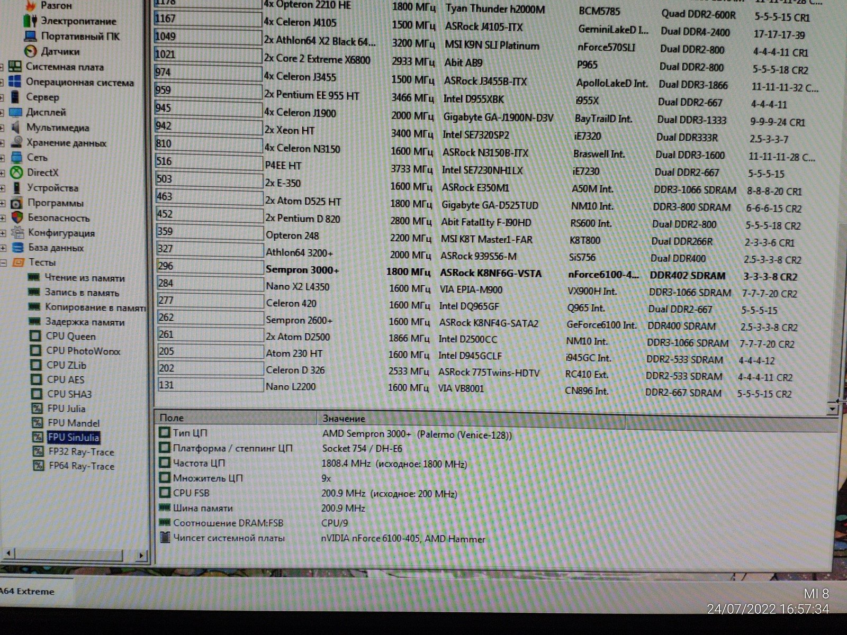Open the Копирование в памяти benchmark

coord(95,307)
